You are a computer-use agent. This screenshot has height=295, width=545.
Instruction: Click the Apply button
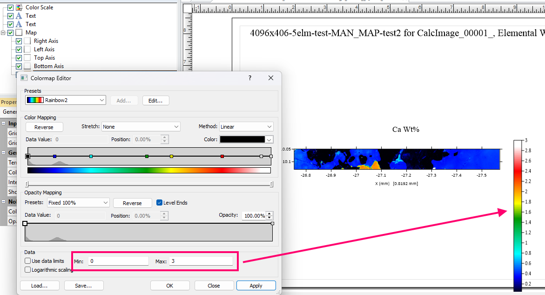[256, 286]
